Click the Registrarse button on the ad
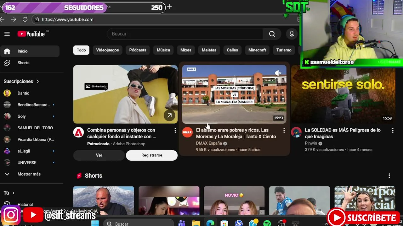Viewport: 403px width, 226px height. point(152,155)
